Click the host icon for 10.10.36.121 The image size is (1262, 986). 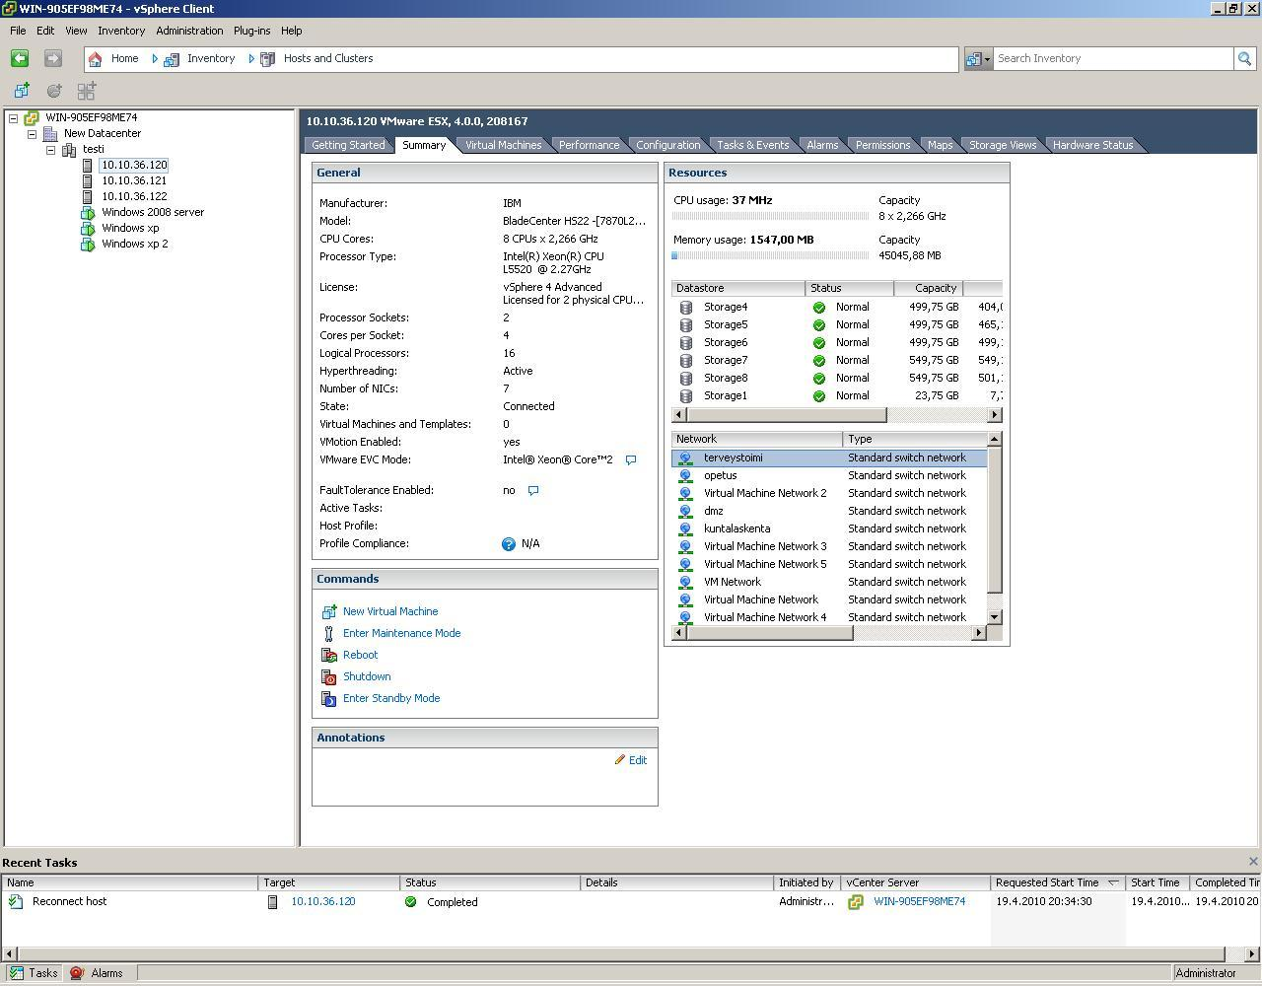point(87,180)
